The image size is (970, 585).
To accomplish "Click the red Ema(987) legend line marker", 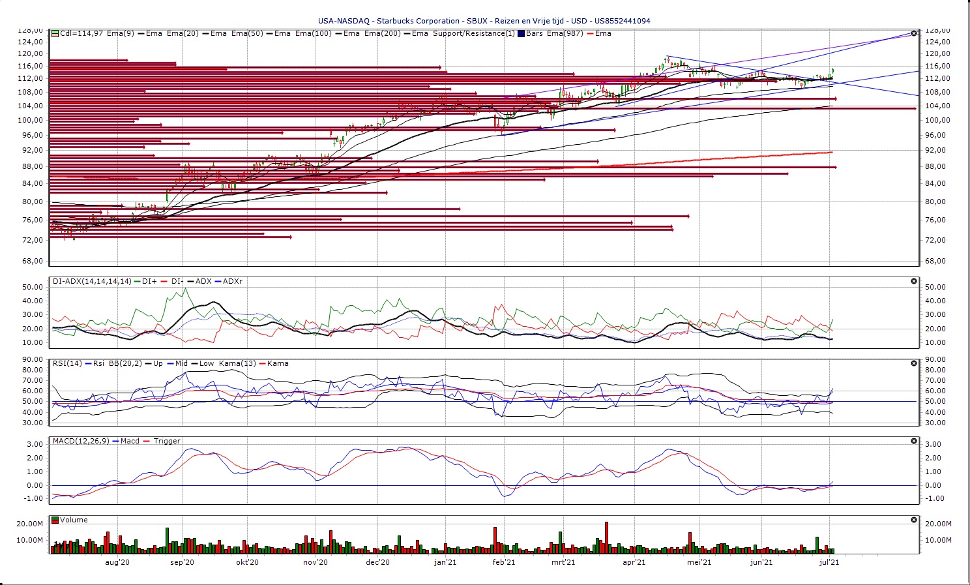I will click(589, 33).
